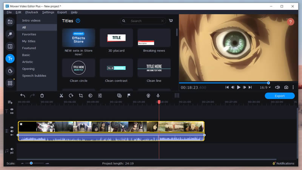
Task: Select the Clean contrast title thumbnail
Action: (x=116, y=68)
